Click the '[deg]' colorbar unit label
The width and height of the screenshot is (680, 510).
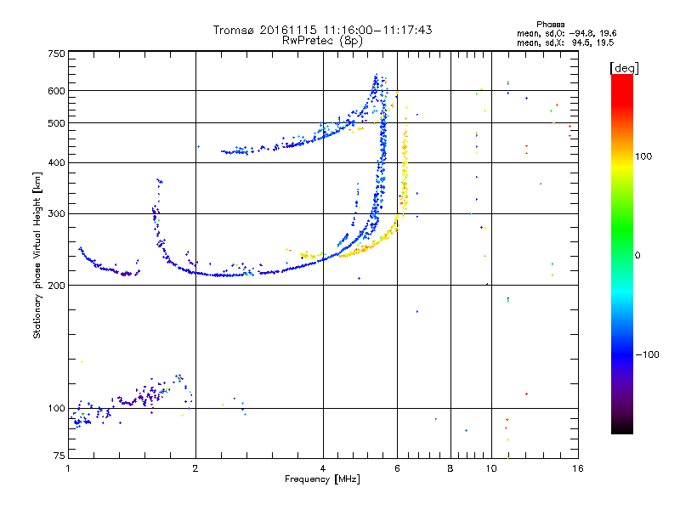point(624,68)
